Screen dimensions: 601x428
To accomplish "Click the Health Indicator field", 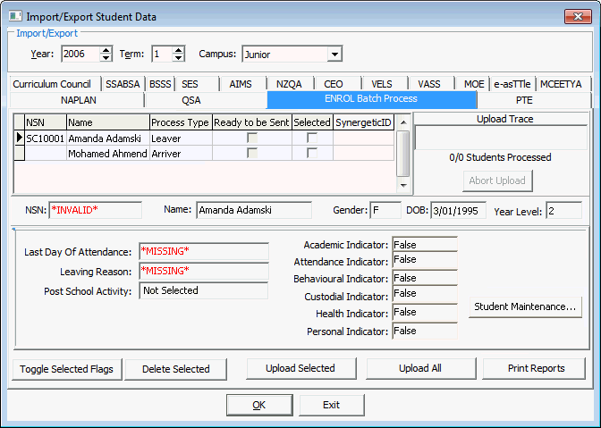I will [x=425, y=312].
